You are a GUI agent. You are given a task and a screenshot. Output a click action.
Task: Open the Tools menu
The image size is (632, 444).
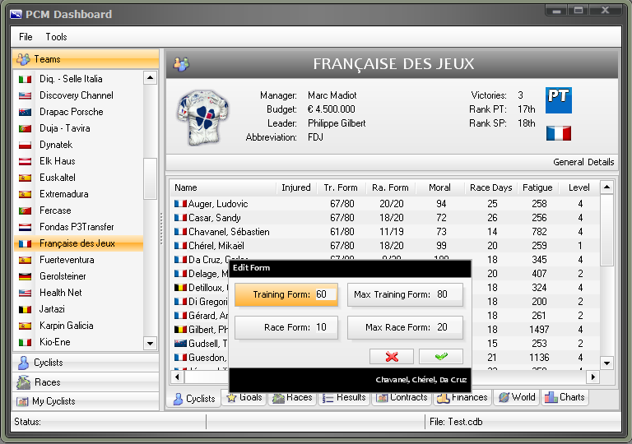tap(56, 37)
